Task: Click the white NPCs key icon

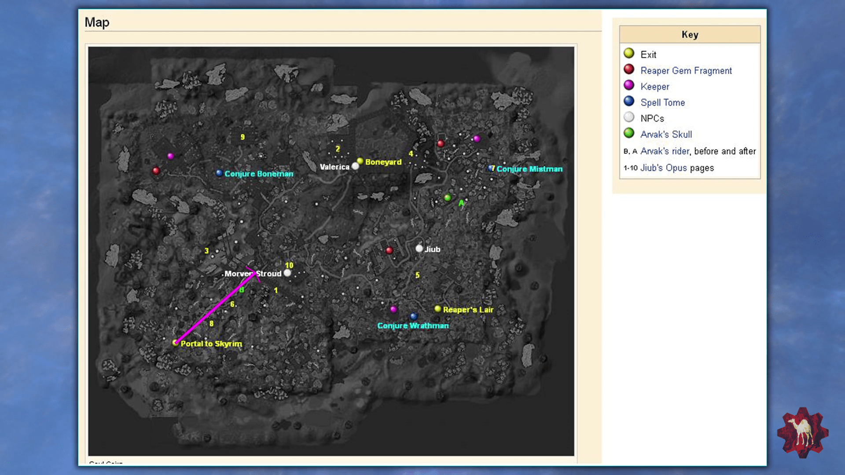Action: (629, 117)
